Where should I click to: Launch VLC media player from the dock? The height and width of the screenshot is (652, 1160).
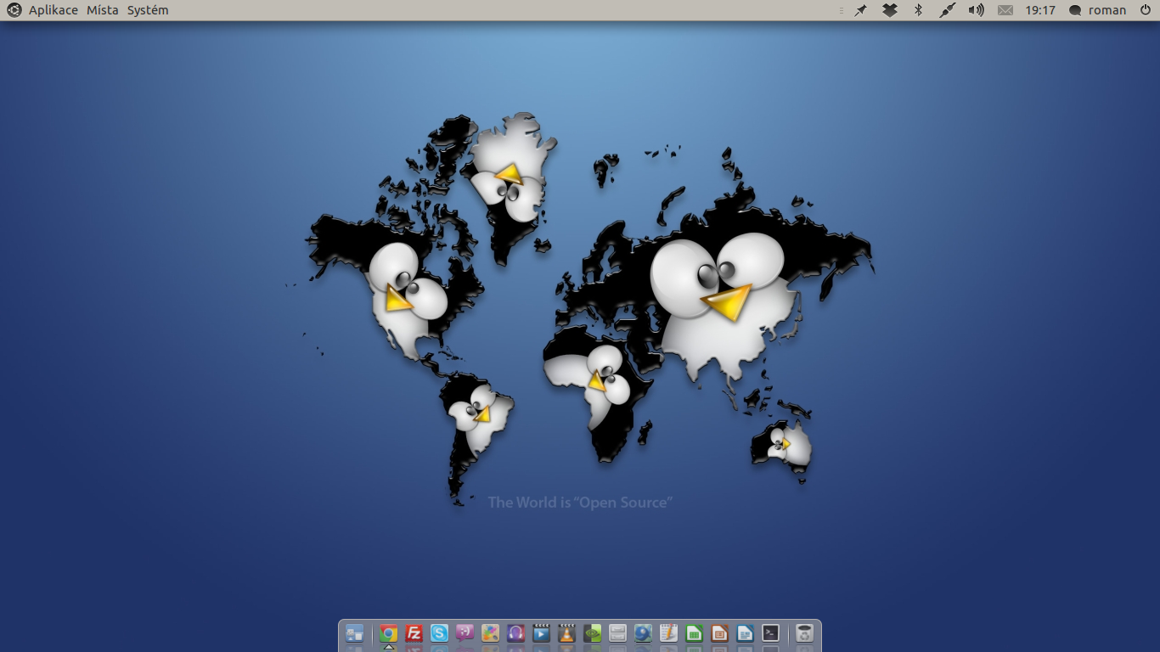566,633
